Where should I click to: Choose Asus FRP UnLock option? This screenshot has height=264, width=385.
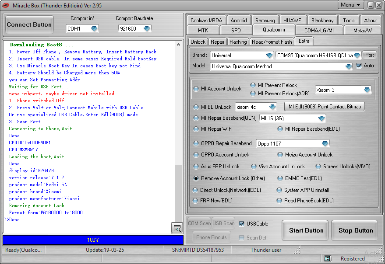click(216, 167)
